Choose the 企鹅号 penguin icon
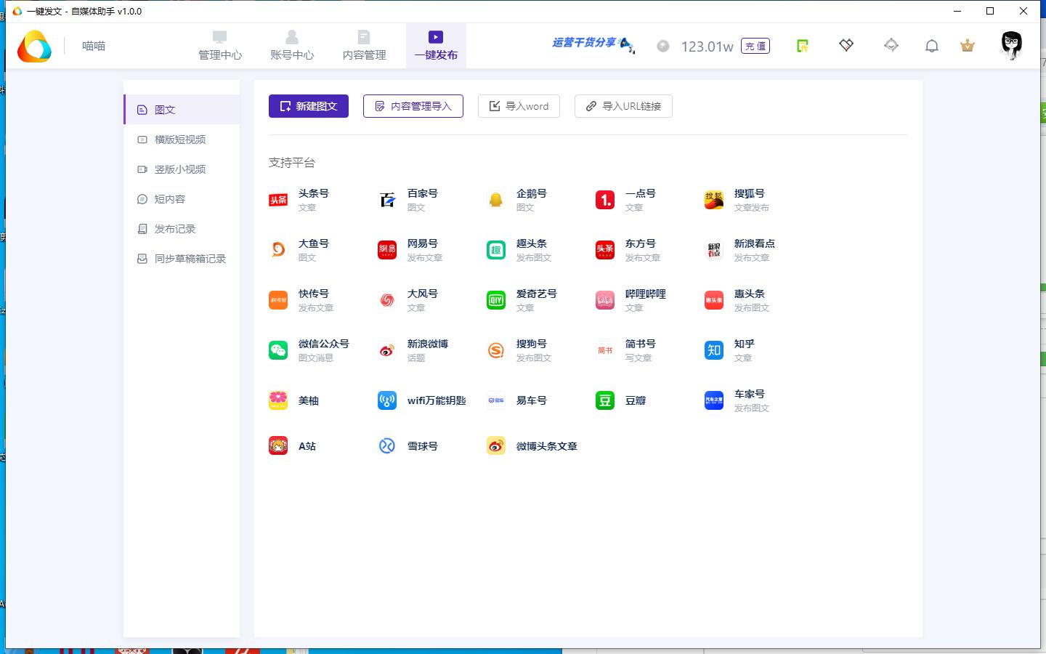 coord(496,200)
